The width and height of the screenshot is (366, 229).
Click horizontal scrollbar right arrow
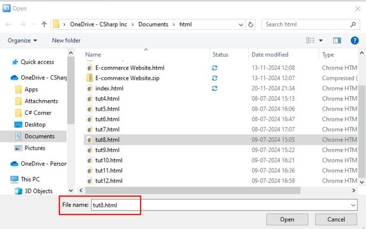354,191
